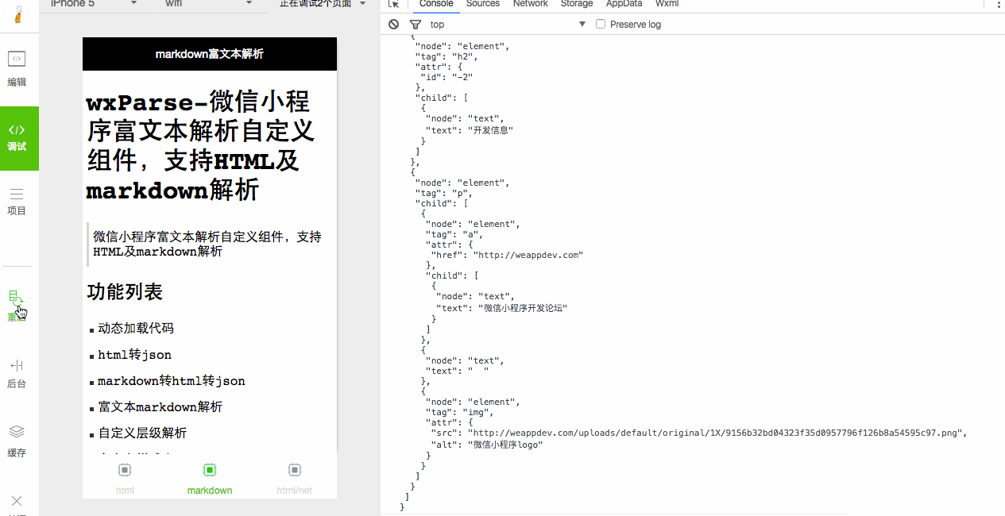Tap the html/net tab in the simulator
1005x516 pixels.
coord(294,476)
